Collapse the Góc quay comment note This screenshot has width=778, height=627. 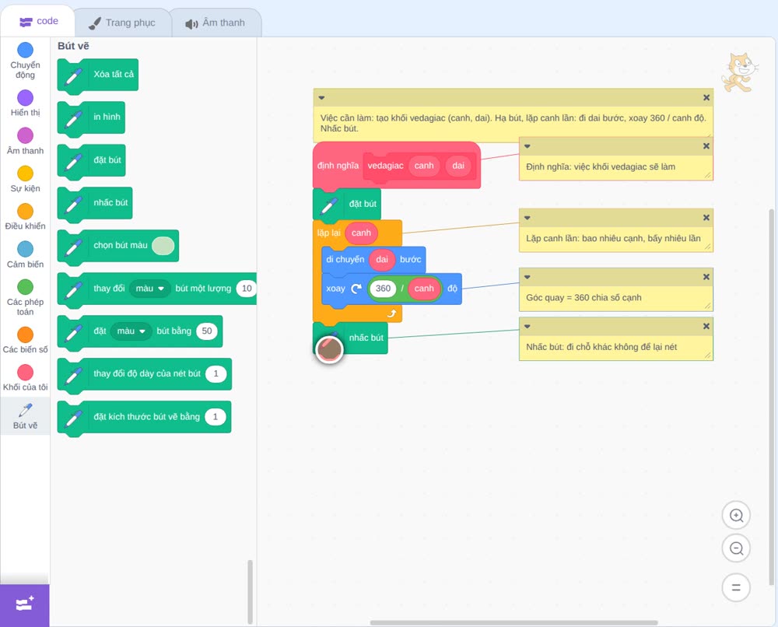(527, 277)
